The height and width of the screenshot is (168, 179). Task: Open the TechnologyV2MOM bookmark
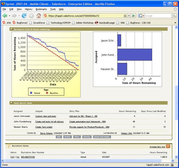click(x=58, y=23)
